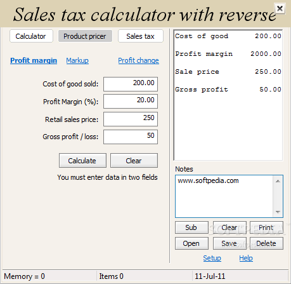Focus the Cost of good sold field
Screen dimensions: 291x284
coord(131,84)
